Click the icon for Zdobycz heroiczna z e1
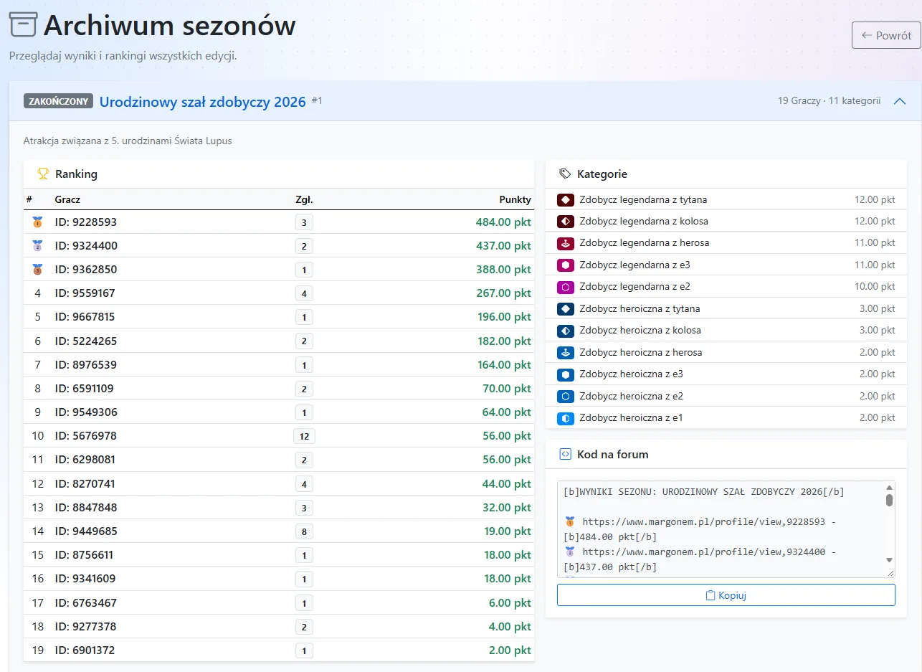922x672 pixels. [566, 417]
